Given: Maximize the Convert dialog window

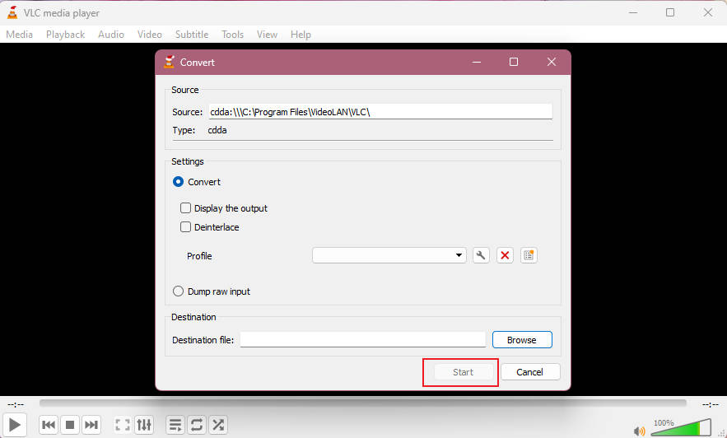Looking at the screenshot, I should click(x=514, y=62).
